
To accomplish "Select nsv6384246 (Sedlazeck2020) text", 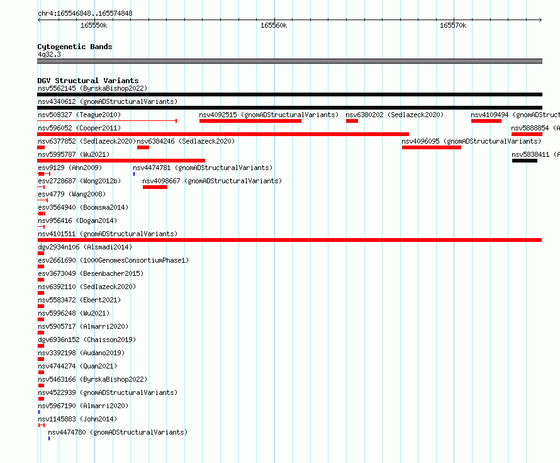I will (x=186, y=141).
